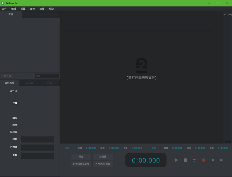This screenshot has height=177, width=232.
Task: Click the 标题 input field
Action: click(x=37, y=139)
